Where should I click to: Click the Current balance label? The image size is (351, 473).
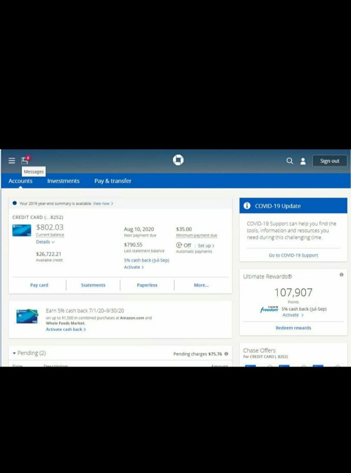50,235
